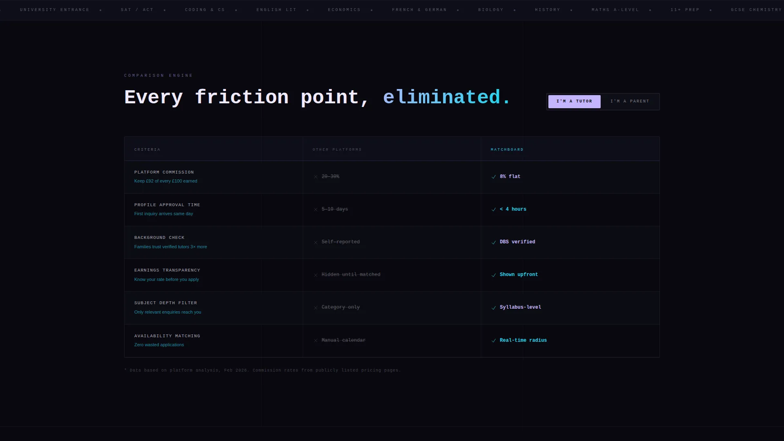Select English Lit in the ticker
Image resolution: width=784 pixels, height=441 pixels.
coord(276,10)
